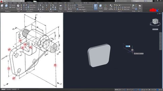The height and width of the screenshot is (91, 163).
Task: Open the Single viewport configuration dropdown
Action: click(x=82, y=9)
